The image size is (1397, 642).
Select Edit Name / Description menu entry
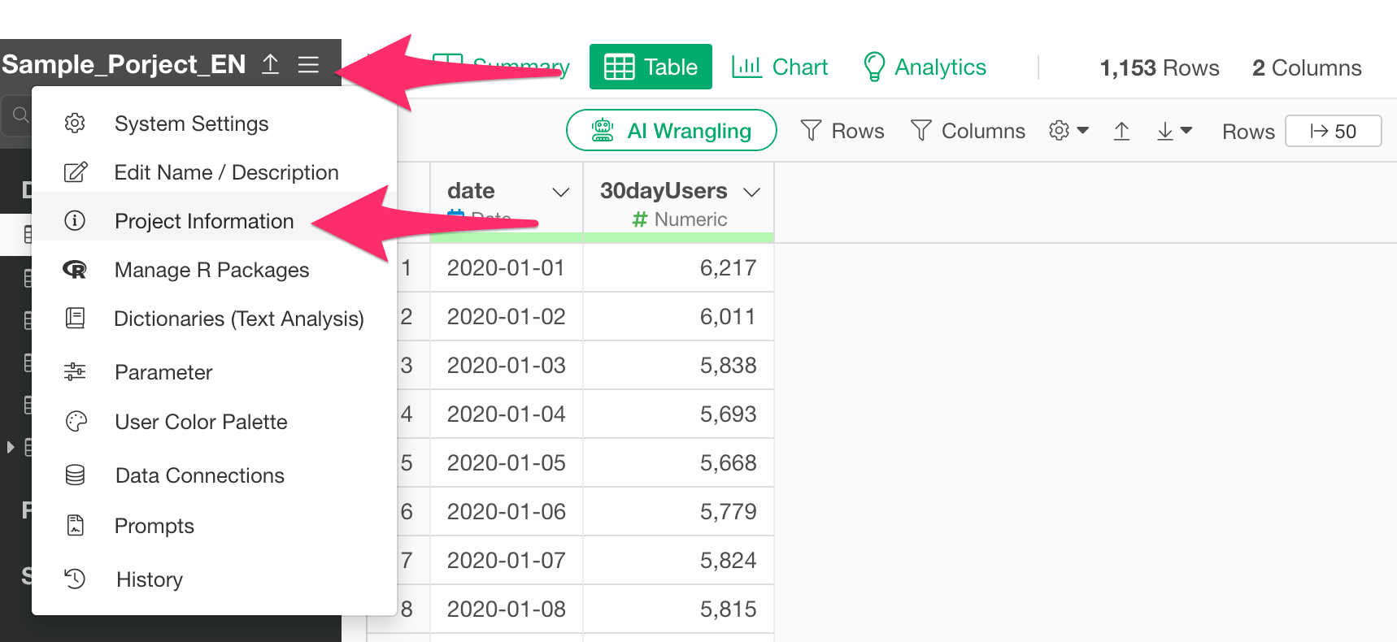click(226, 172)
